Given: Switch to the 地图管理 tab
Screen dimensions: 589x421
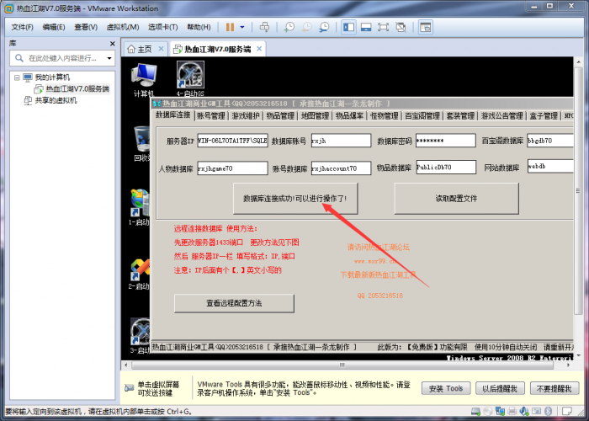Looking at the screenshot, I should 315,116.
